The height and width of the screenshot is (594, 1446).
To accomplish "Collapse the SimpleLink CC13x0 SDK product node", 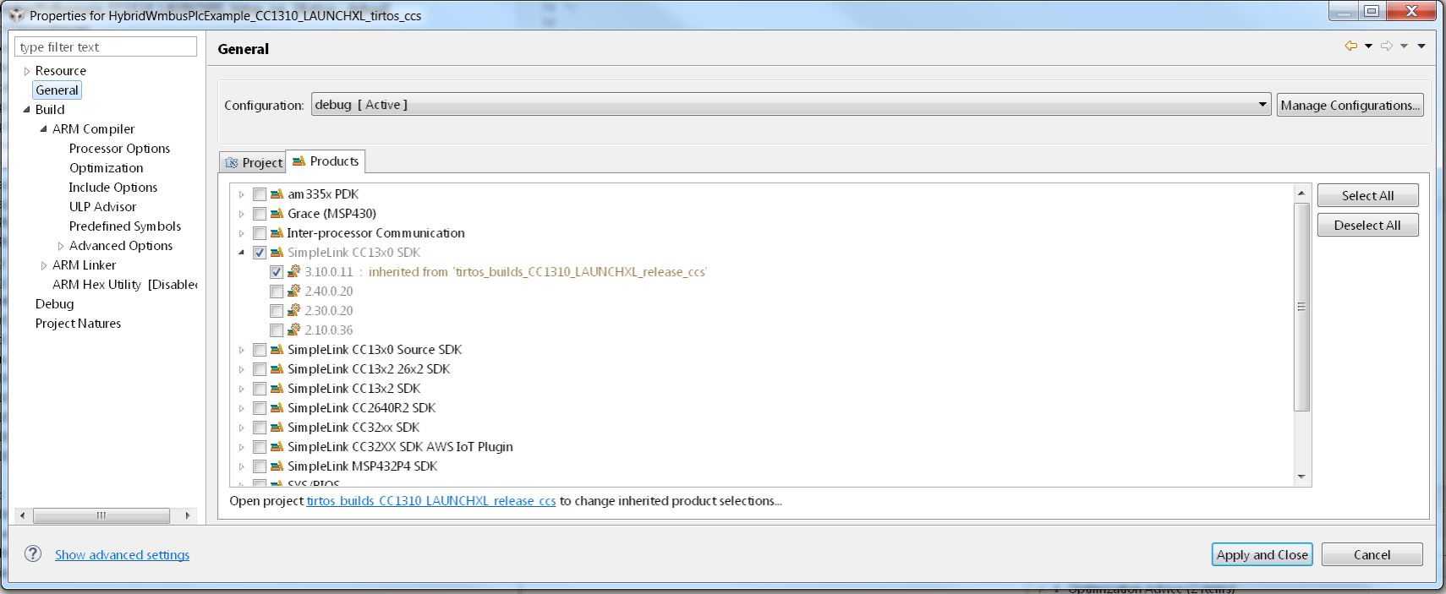I will click(x=241, y=253).
